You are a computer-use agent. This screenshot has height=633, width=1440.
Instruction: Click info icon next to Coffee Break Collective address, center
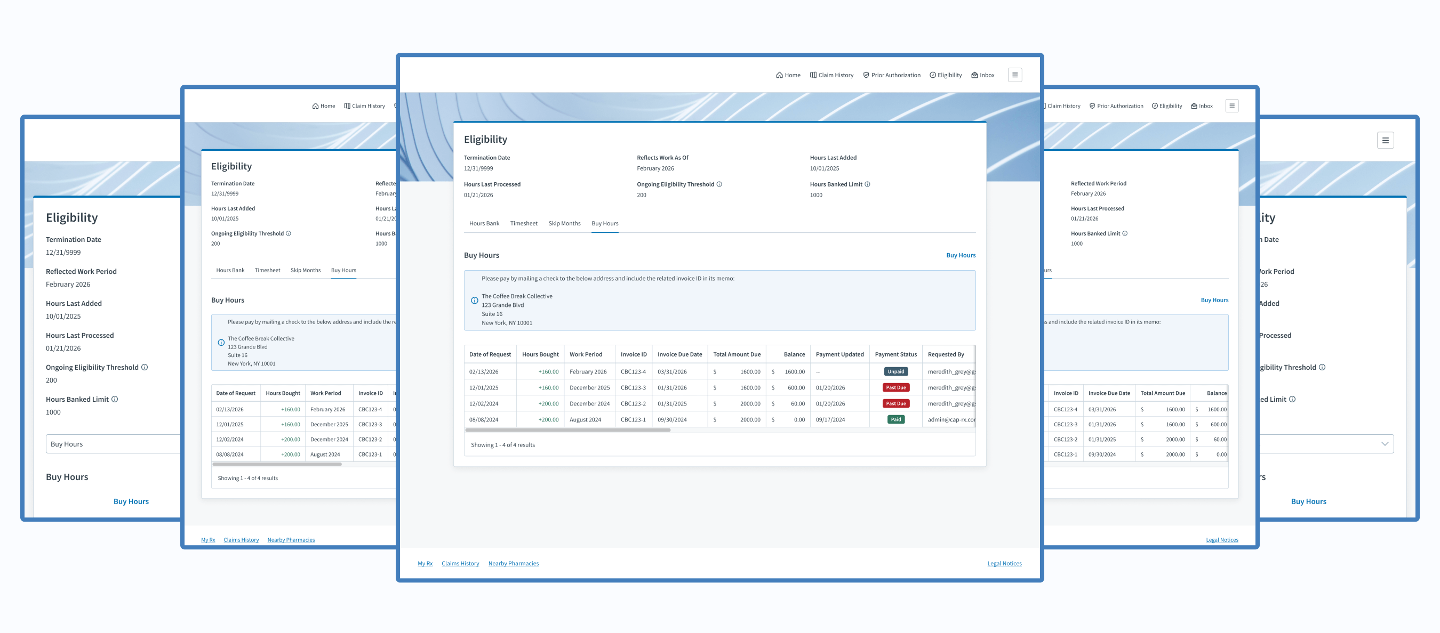pos(474,301)
